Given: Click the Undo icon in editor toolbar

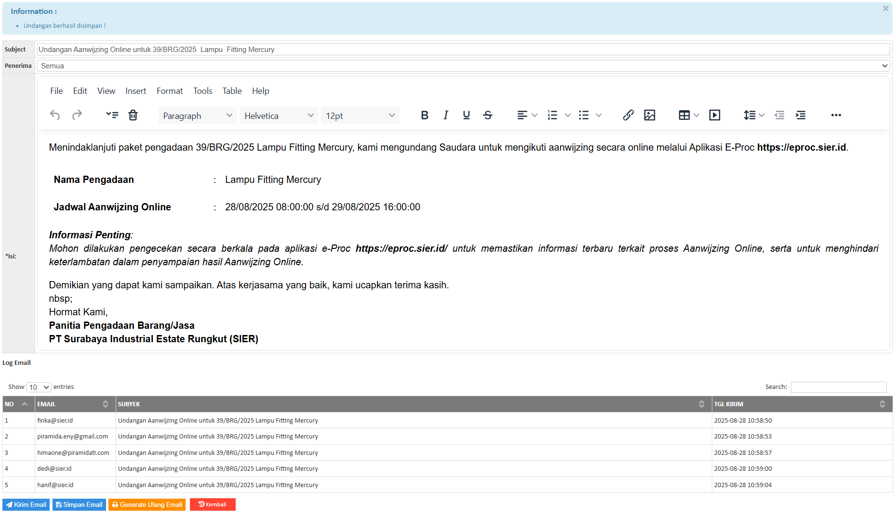Looking at the screenshot, I should click(x=55, y=115).
